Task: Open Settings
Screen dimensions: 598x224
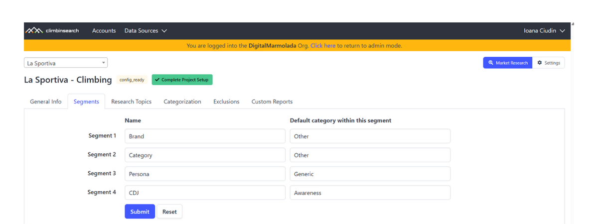Action: click(549, 63)
